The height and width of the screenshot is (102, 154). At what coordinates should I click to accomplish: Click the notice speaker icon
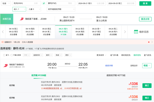(3, 42)
